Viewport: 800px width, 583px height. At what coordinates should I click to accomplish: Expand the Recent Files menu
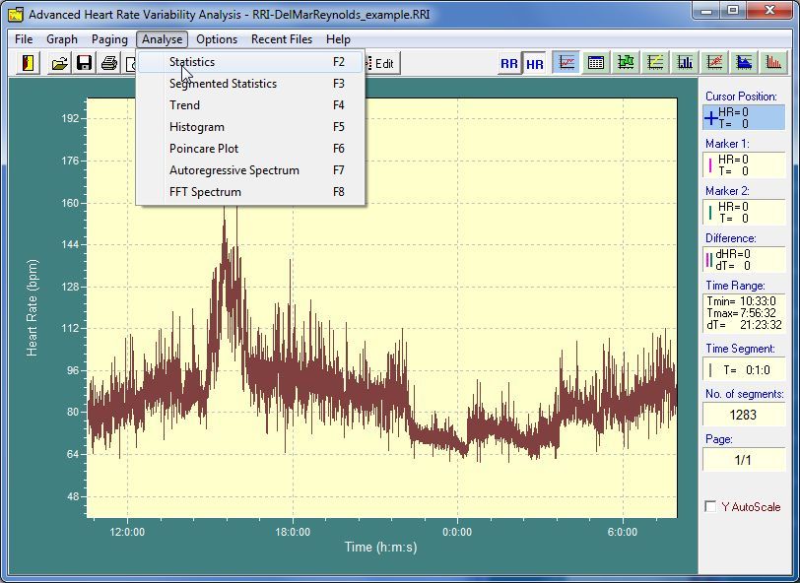click(281, 39)
